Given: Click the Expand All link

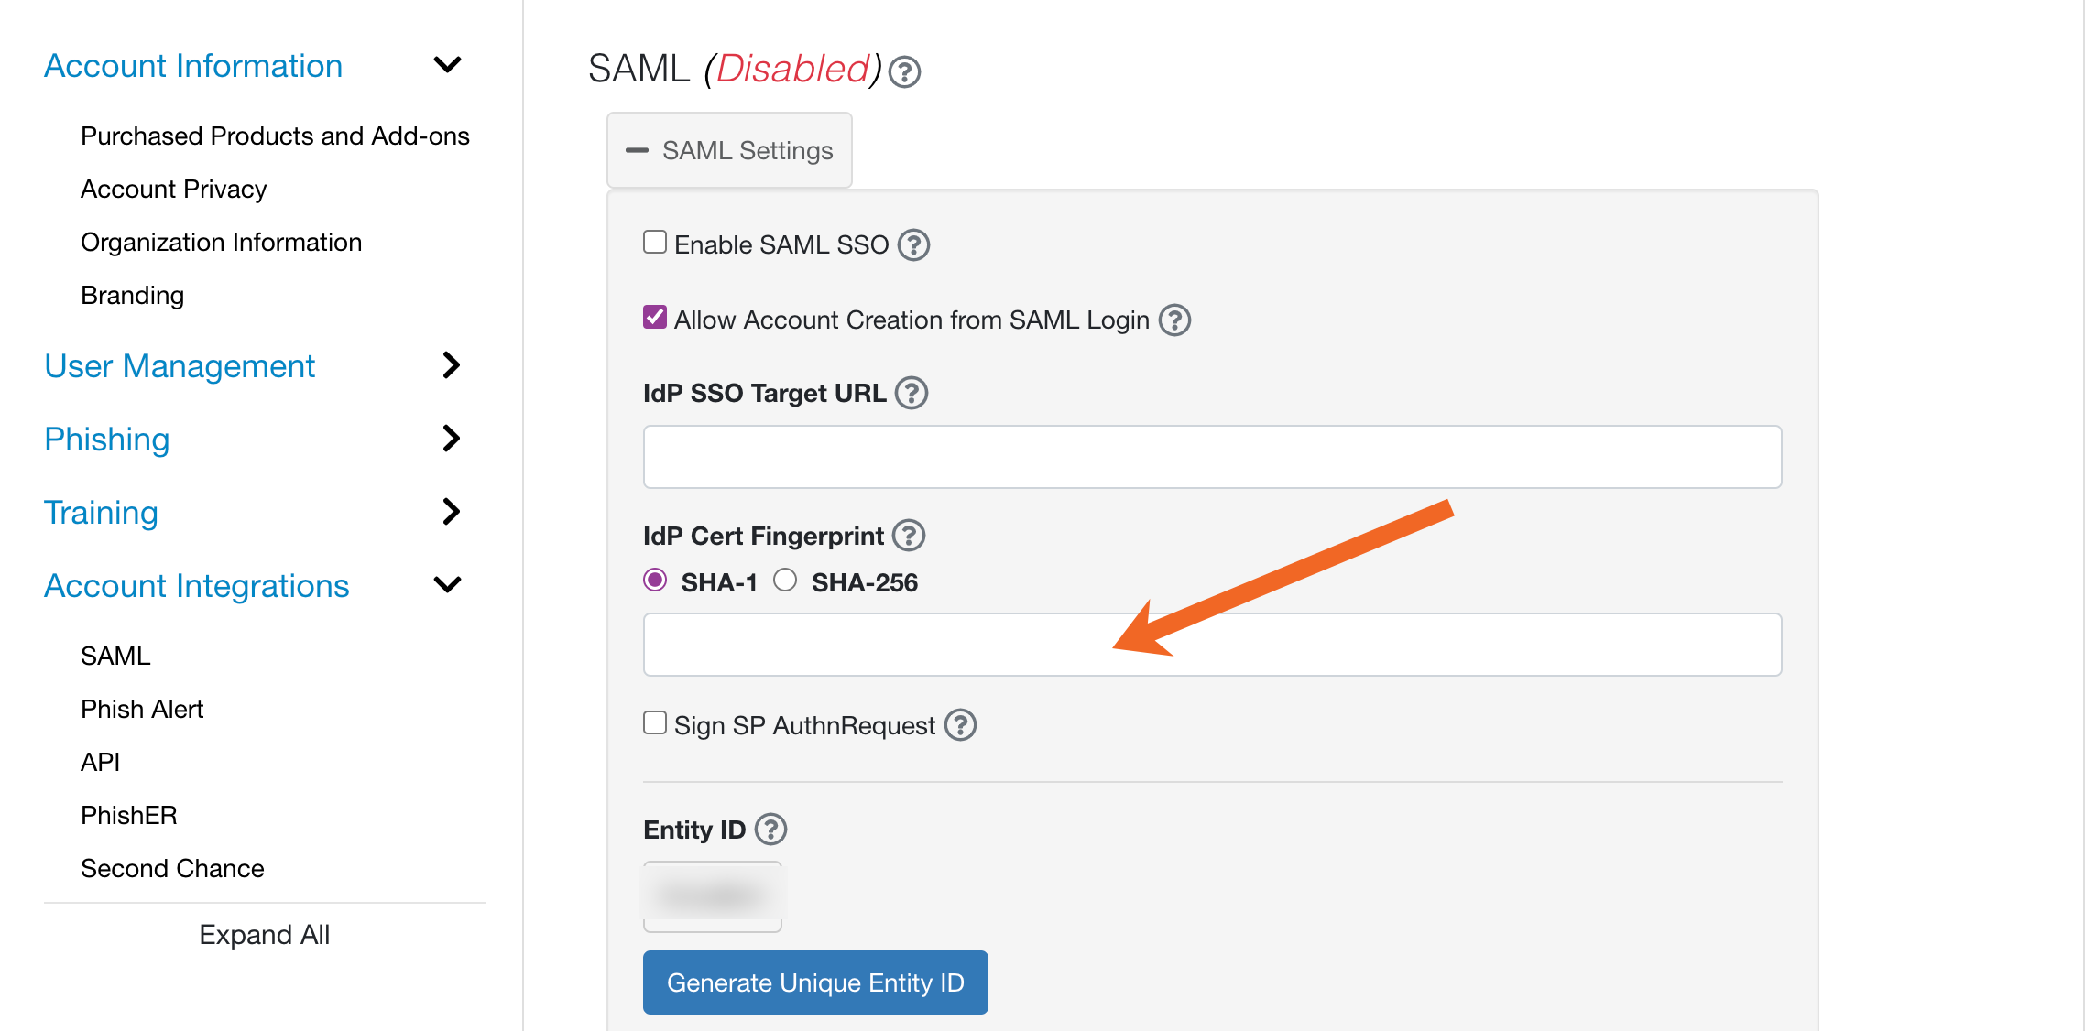Looking at the screenshot, I should click(x=264, y=934).
